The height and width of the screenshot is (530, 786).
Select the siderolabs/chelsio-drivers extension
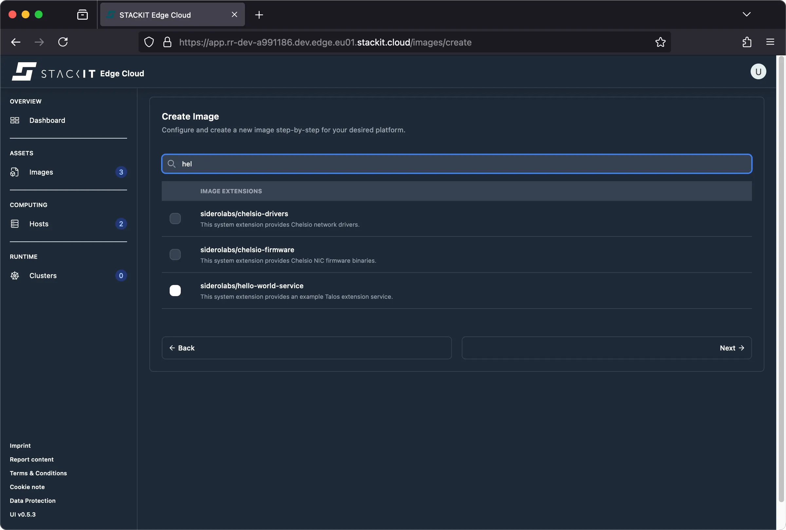[x=175, y=218]
